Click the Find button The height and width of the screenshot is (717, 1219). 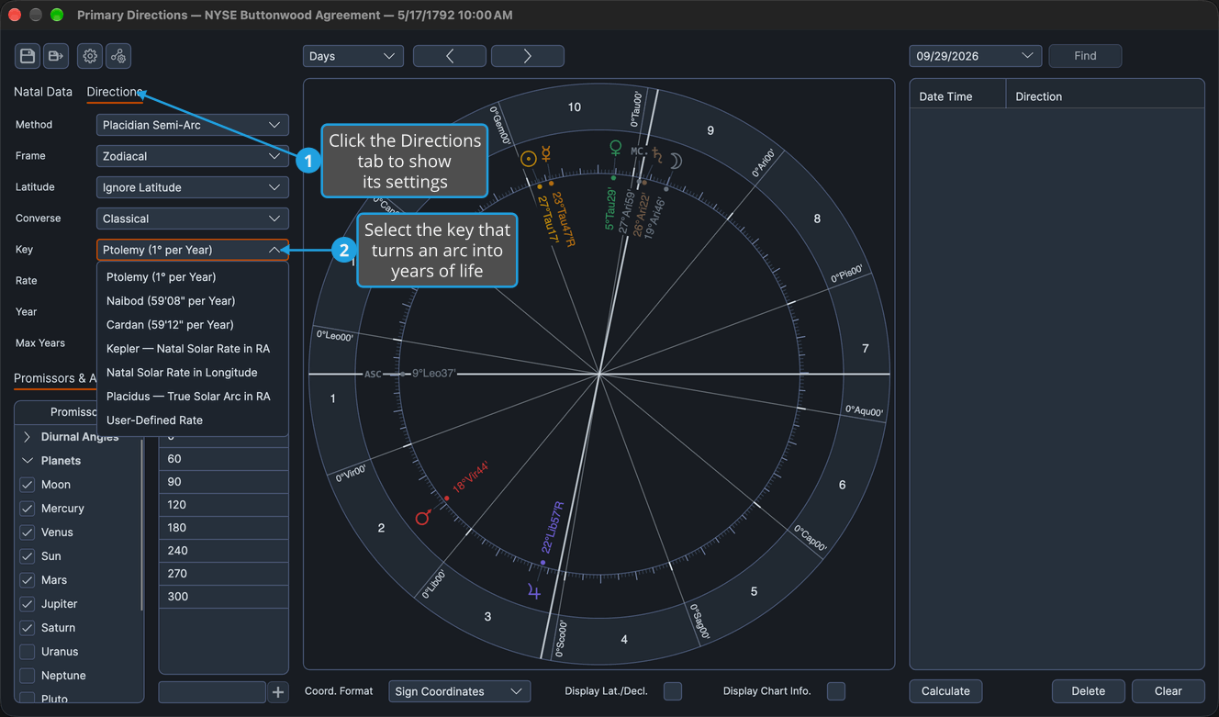(x=1085, y=56)
